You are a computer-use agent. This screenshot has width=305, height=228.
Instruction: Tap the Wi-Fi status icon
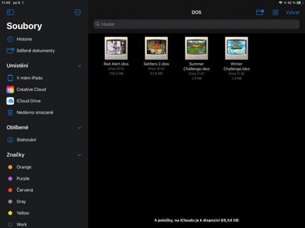coord(280,3)
